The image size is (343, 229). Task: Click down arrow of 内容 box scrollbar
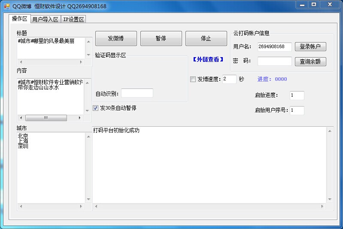[x=87, y=111]
